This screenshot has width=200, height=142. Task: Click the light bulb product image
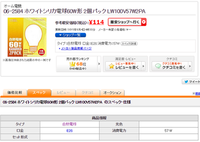click(27, 37)
